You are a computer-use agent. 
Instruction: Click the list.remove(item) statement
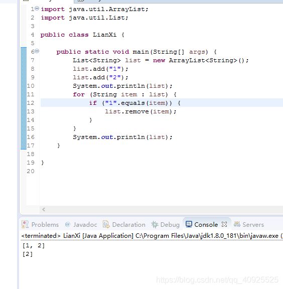140,111
